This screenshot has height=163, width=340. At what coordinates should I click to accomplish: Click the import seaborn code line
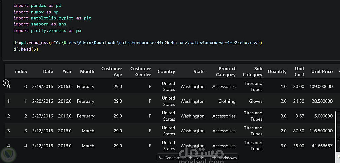(x=40, y=24)
